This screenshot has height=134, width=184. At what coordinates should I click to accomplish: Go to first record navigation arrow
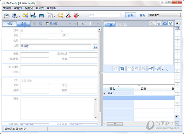coord(70,24)
